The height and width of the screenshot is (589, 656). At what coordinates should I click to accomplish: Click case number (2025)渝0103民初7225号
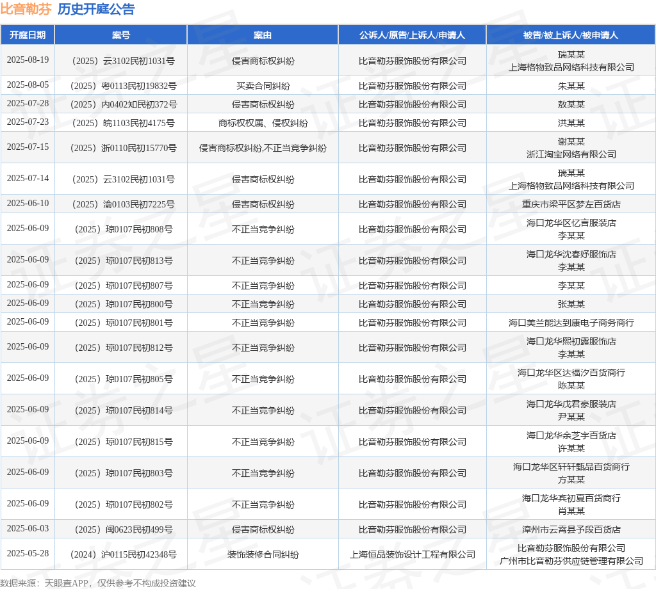point(124,204)
